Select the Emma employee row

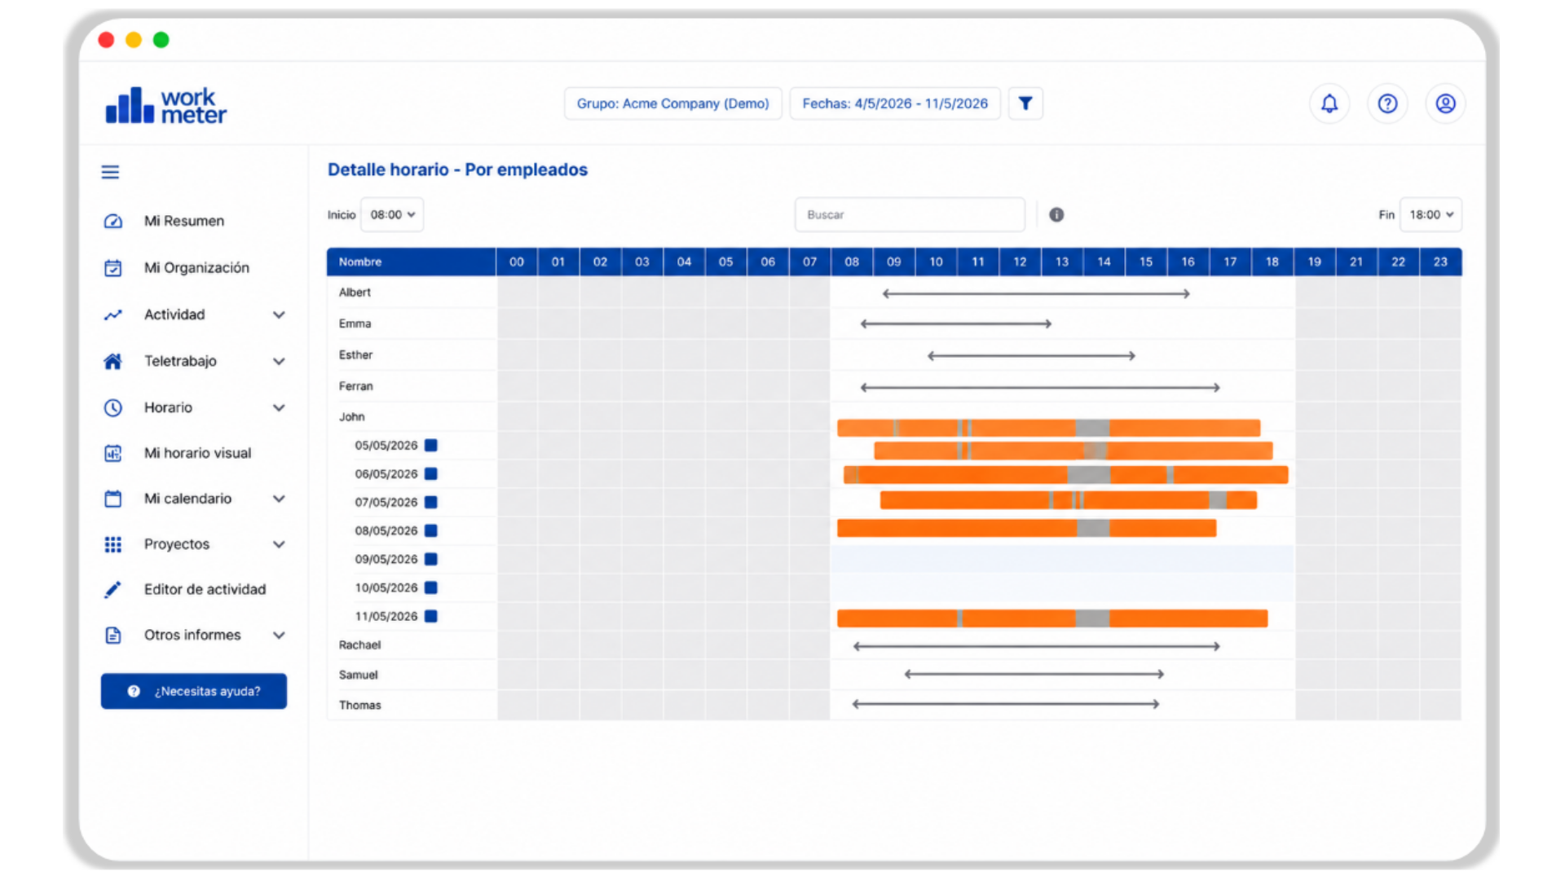(355, 323)
